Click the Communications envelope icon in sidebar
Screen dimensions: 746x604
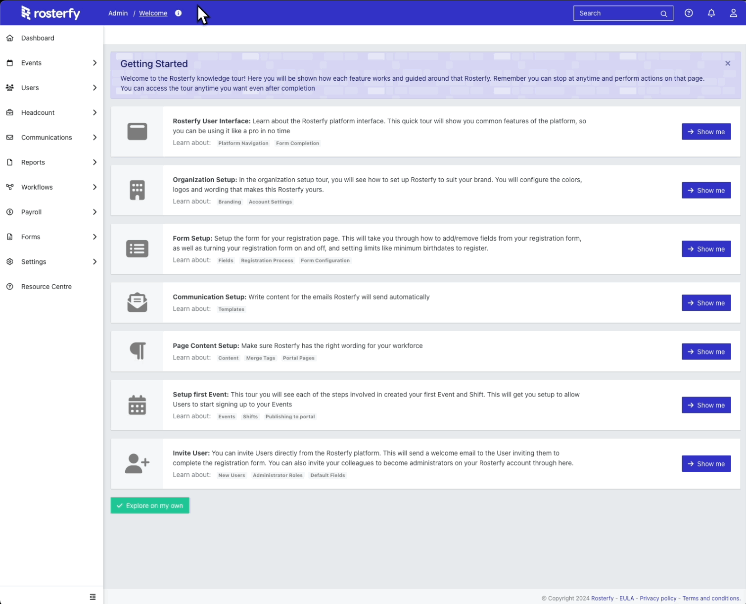(10, 138)
